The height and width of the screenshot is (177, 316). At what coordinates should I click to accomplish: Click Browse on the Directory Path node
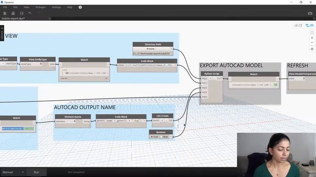[152, 49]
